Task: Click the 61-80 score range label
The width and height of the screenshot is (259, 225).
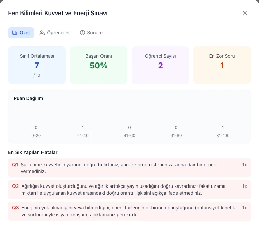Action: (176, 136)
